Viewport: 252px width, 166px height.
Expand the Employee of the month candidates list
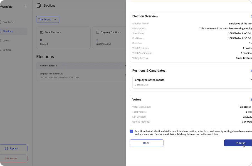pyautogui.click(x=250, y=79)
